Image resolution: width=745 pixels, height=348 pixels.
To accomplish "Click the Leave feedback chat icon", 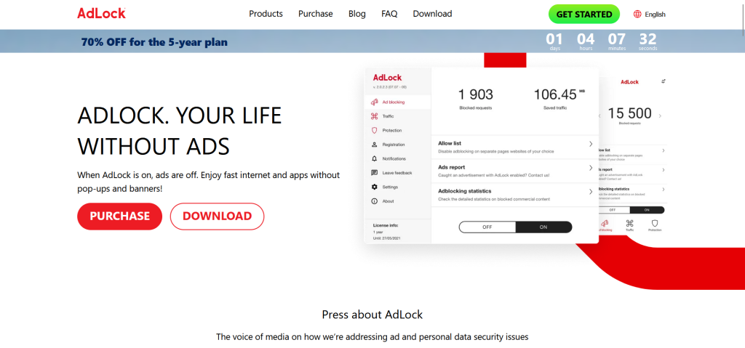I will point(374,173).
